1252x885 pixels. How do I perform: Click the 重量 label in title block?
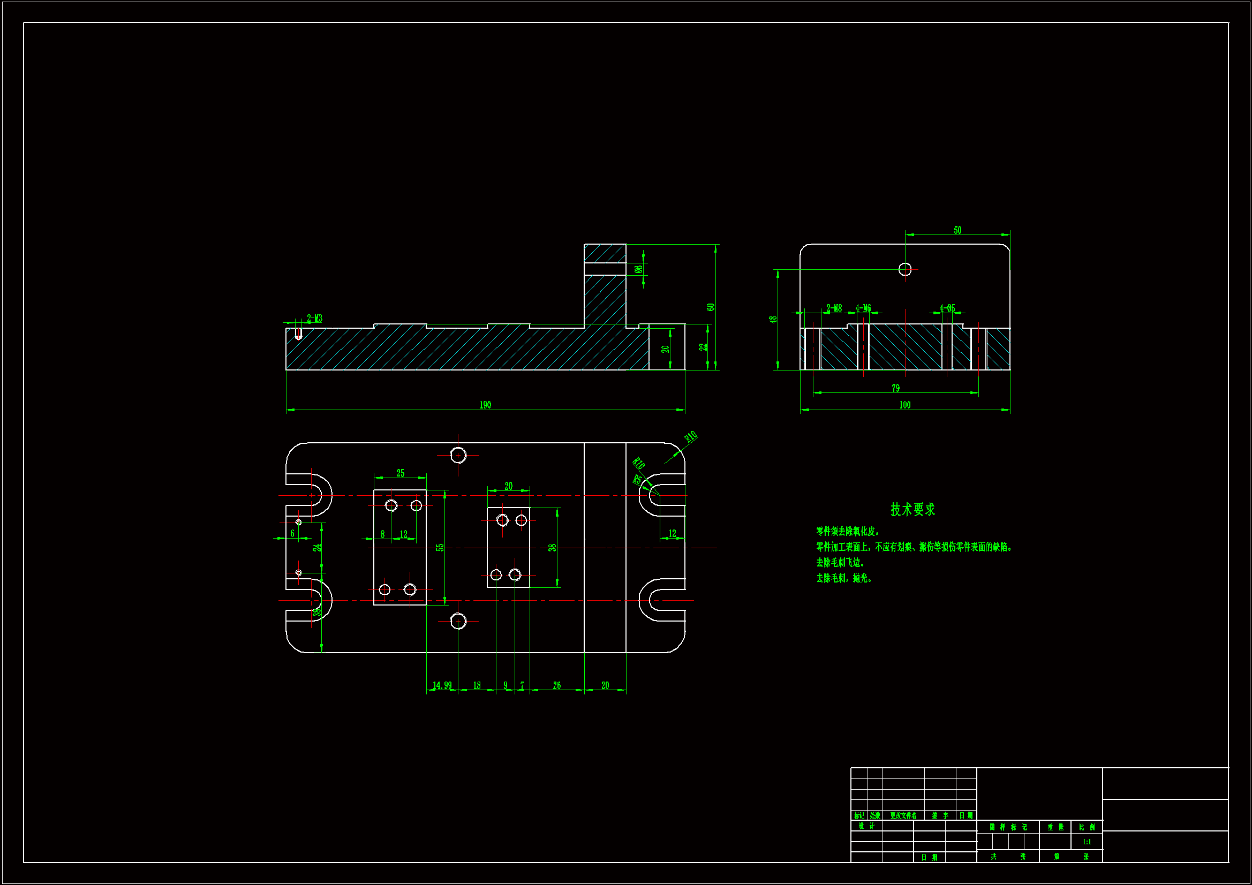tap(1054, 827)
